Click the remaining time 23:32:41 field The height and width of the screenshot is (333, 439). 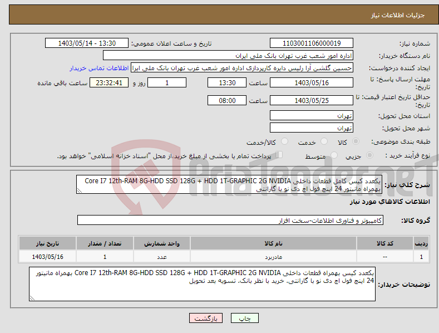(109, 82)
